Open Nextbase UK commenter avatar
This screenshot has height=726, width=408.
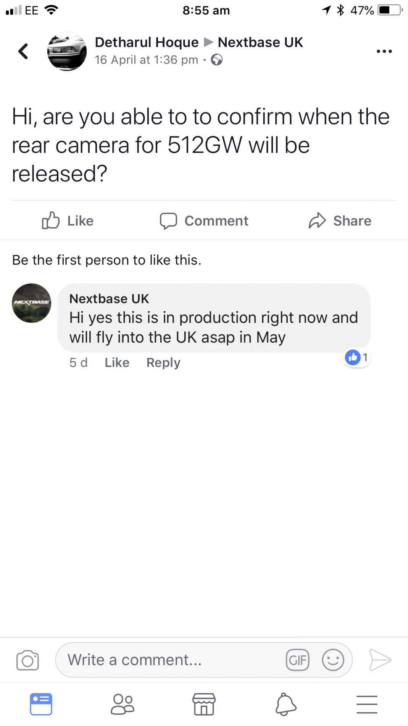click(32, 303)
